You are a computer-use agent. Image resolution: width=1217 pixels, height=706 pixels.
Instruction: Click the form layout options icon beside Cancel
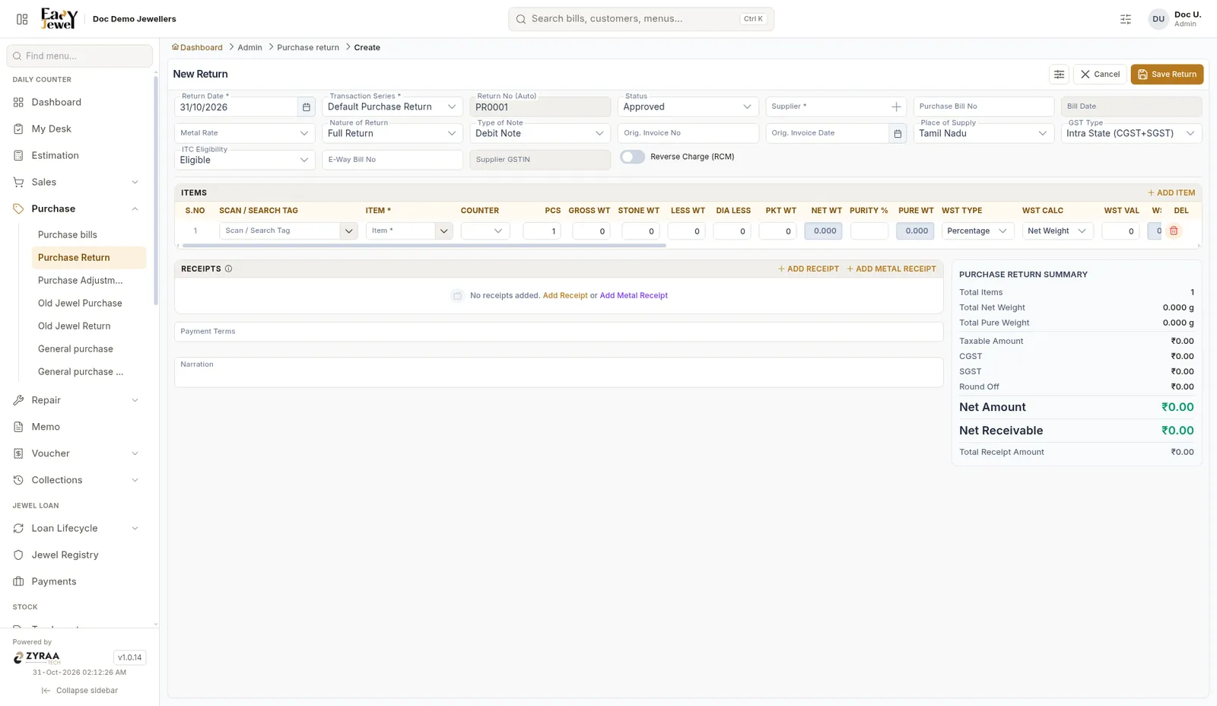coord(1059,75)
